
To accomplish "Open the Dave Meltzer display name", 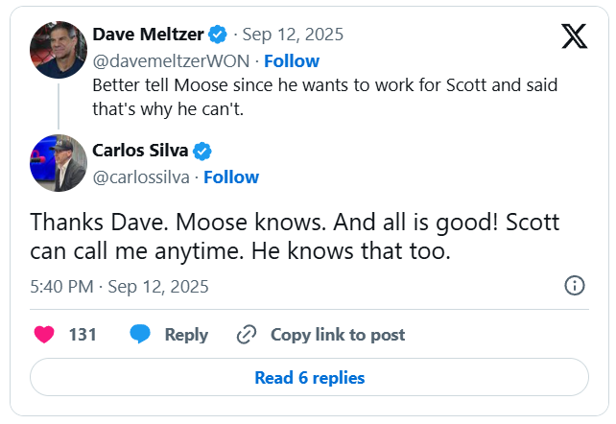I will [148, 35].
